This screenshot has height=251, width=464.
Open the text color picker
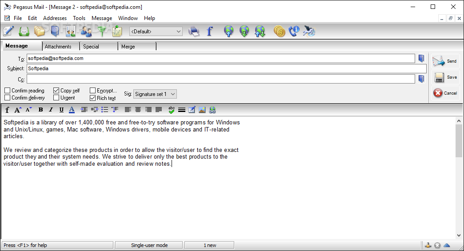[x=72, y=110]
